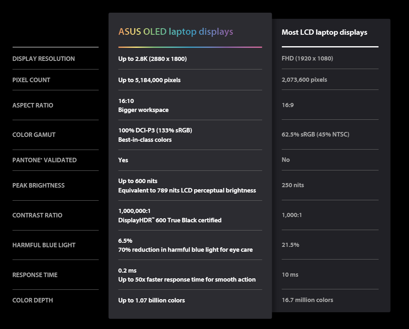Select the PANTONE VALIDATED row label
This screenshot has height=329, width=409.
(x=44, y=160)
